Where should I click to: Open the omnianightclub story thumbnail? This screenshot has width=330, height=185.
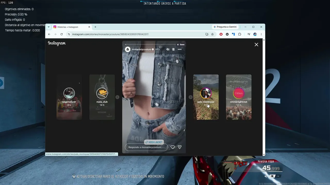click(239, 97)
